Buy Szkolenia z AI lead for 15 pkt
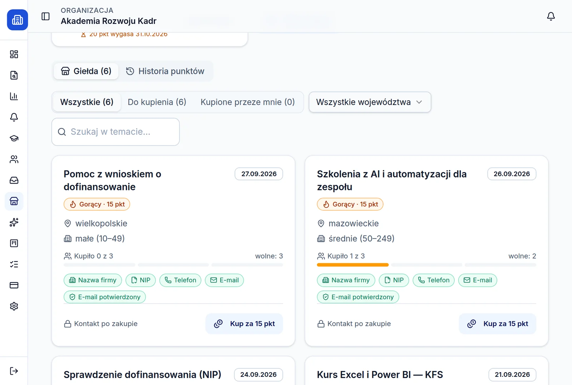This screenshot has width=572, height=385. 498,324
